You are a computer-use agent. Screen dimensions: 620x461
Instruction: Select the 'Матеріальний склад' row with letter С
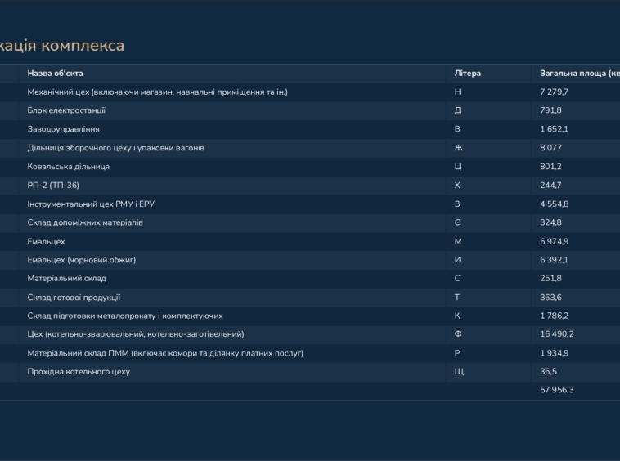pos(67,279)
